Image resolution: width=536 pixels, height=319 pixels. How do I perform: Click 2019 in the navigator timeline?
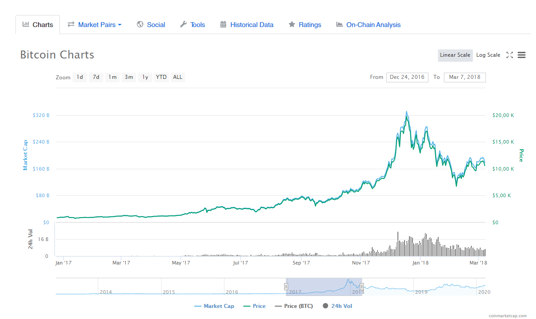pos(421,292)
